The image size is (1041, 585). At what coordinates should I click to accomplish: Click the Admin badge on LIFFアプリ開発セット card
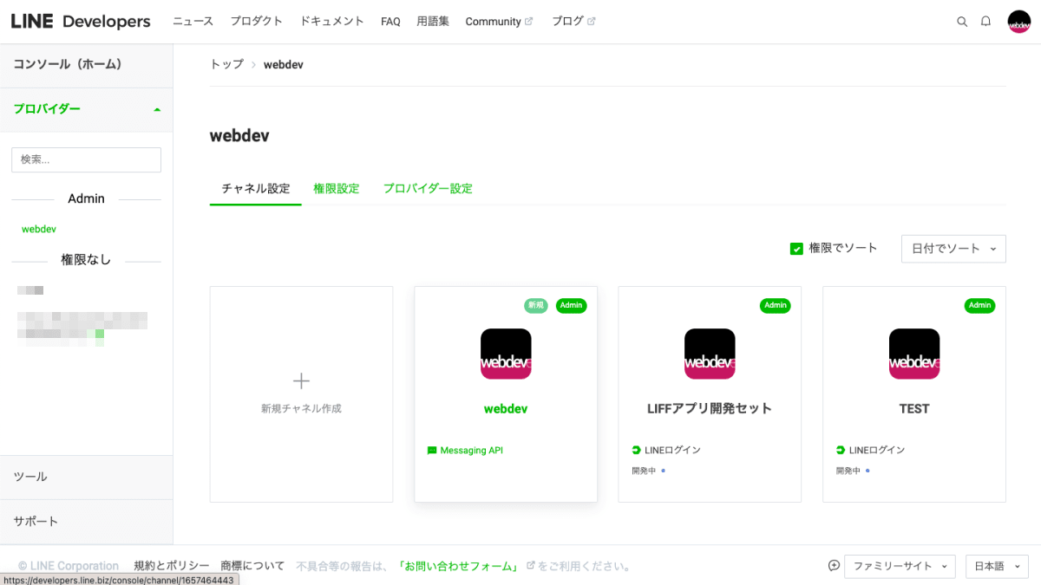point(776,305)
